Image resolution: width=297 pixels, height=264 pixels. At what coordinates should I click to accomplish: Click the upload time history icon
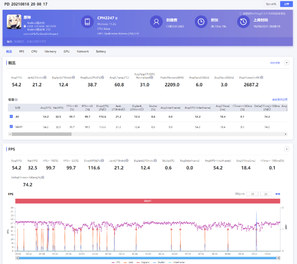243,22
